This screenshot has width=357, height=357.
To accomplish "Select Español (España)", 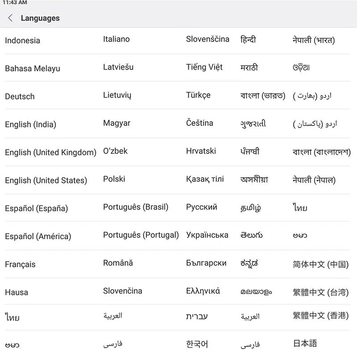I will 36,208.
